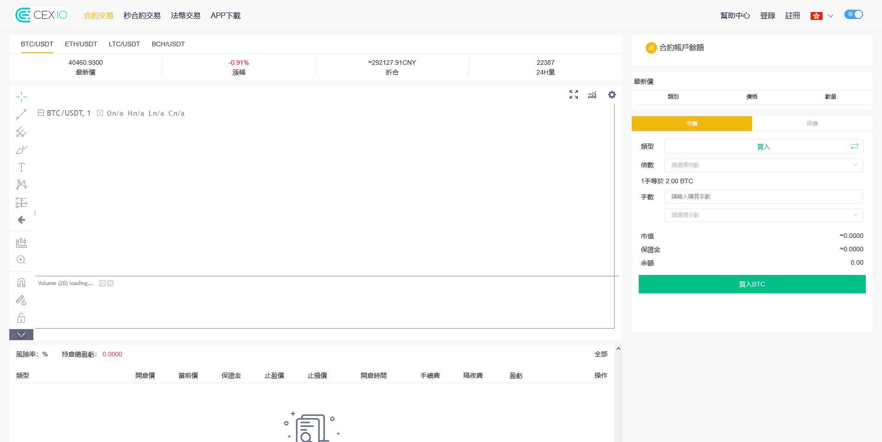Click the 價格 column header in 最新價 panel
The image size is (882, 442).
point(752,97)
